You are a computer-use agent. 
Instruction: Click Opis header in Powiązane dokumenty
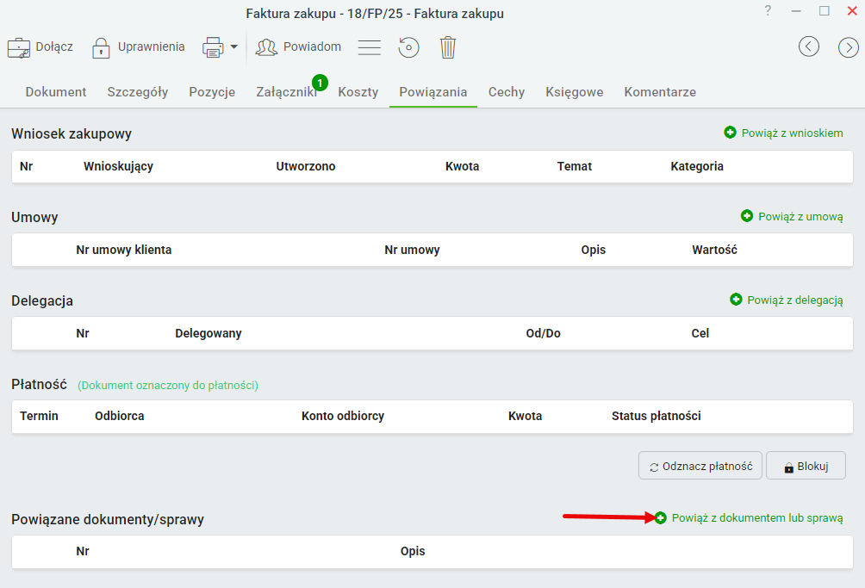(413, 551)
